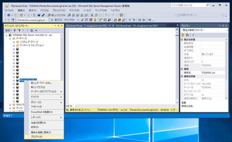
Task: Choose プロパティ(R) from the context menu
Action: (x=37, y=137)
